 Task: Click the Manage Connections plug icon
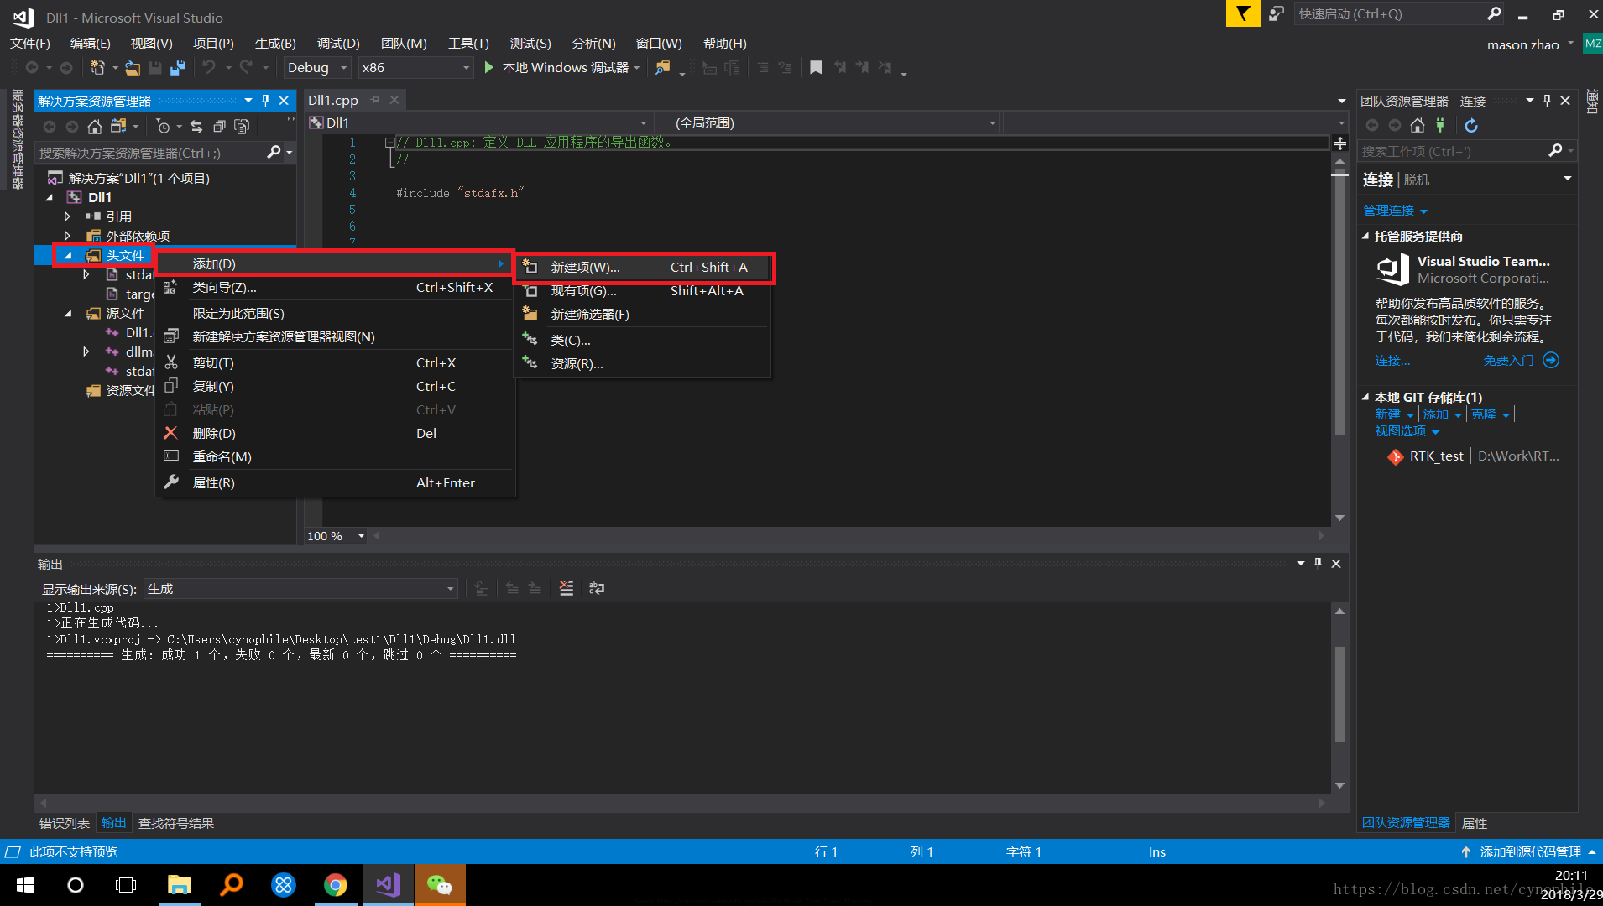1440,125
